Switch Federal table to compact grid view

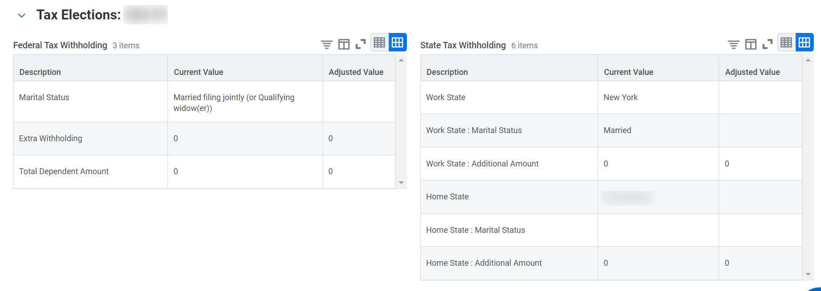(379, 42)
